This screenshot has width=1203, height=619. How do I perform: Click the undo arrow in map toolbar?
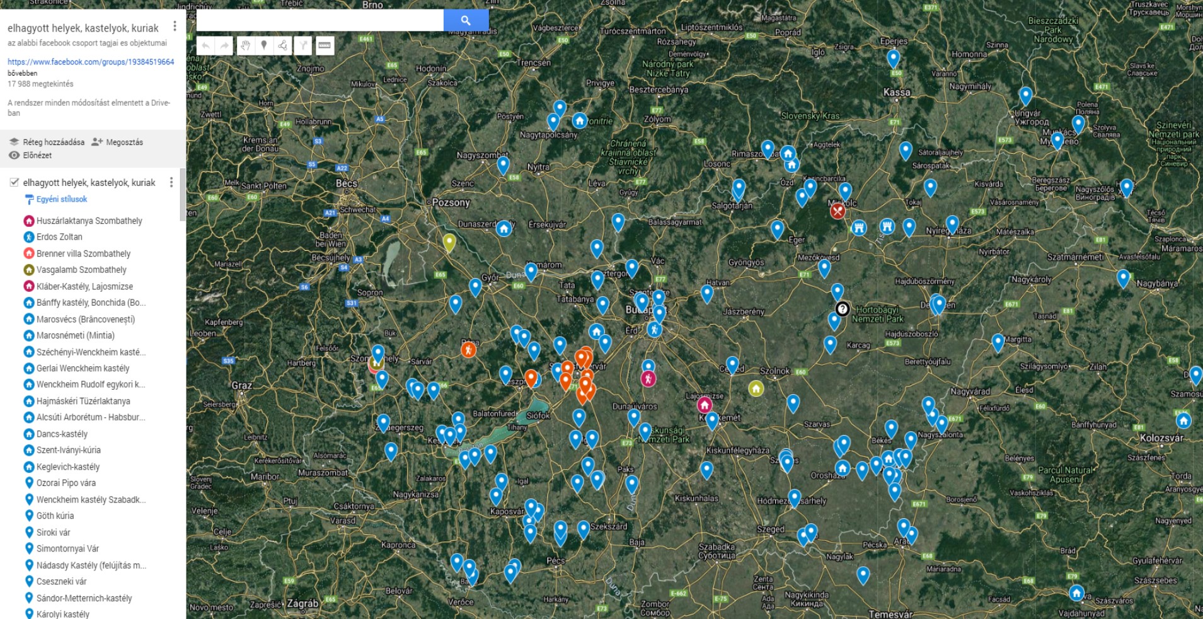click(x=205, y=45)
